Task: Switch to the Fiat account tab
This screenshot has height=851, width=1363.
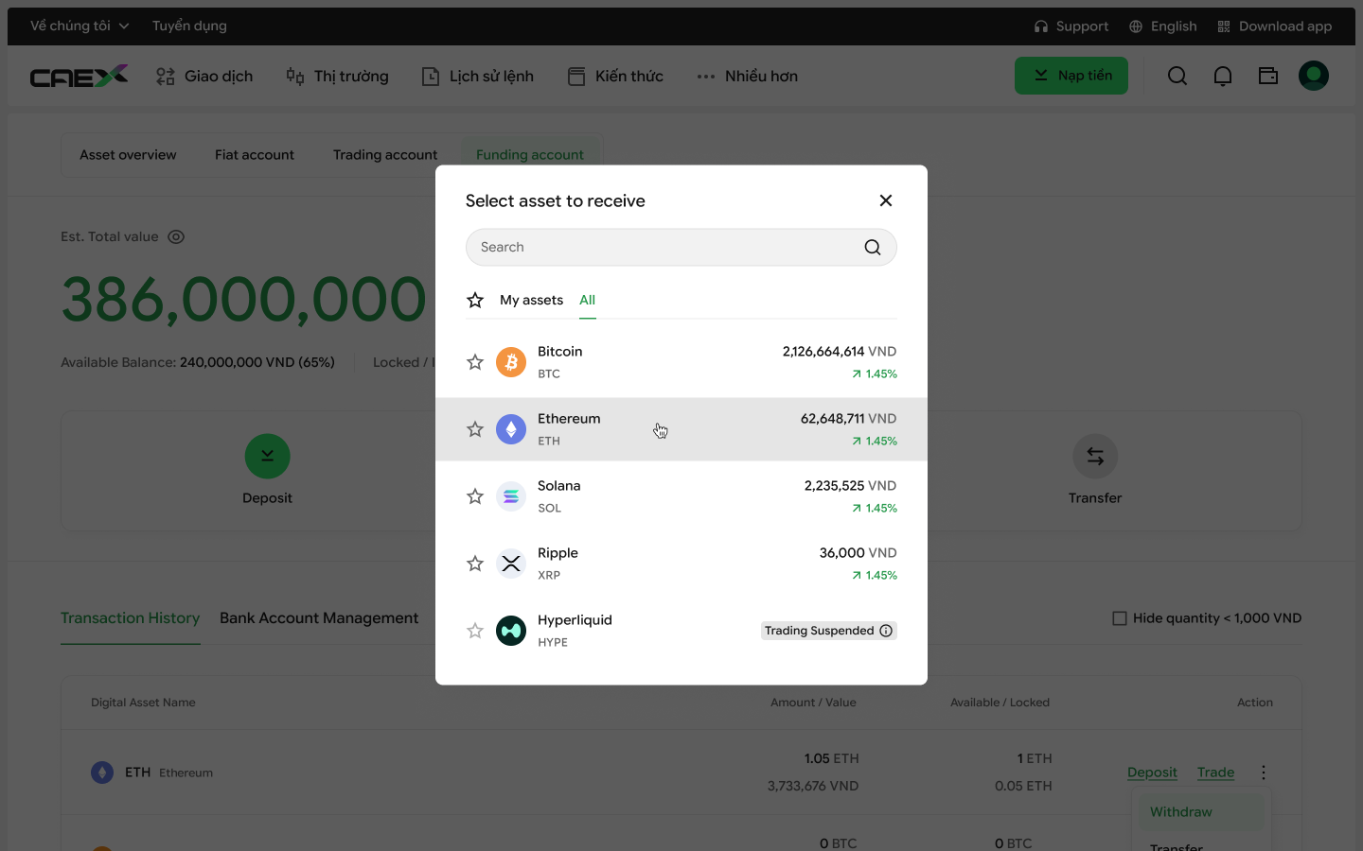Action: pos(255,155)
